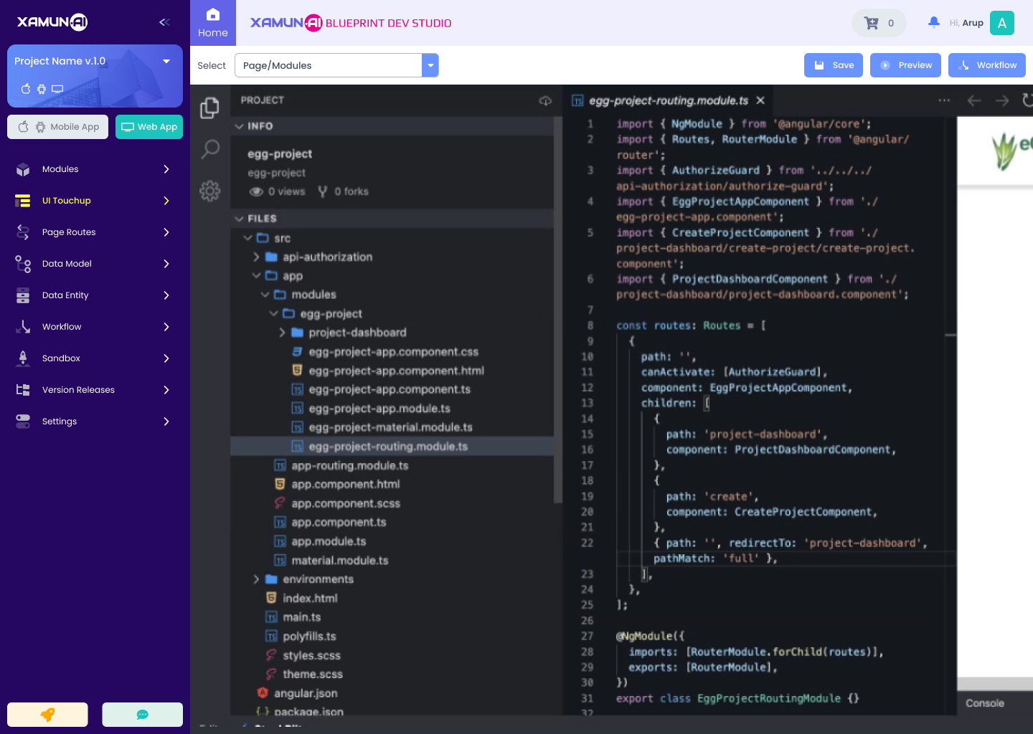Open the Console tab at the bottom
The width and height of the screenshot is (1033, 734).
tap(984, 703)
